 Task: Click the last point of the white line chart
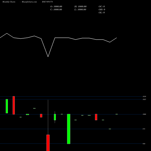117,38
